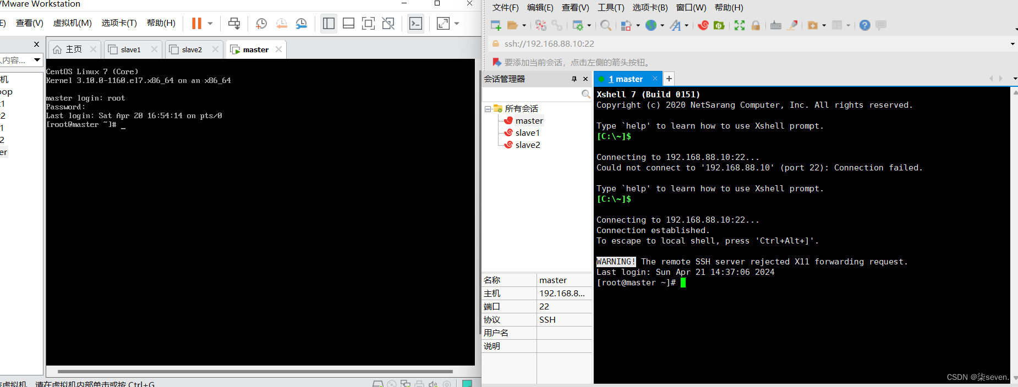Take a snapshot of the virtual machine
Screen dimensions: 1018x387
point(261,23)
